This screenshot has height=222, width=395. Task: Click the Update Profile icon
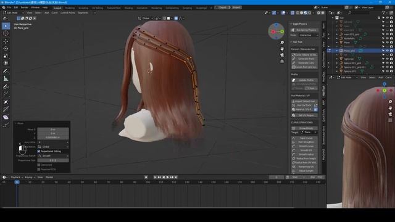(x=294, y=80)
